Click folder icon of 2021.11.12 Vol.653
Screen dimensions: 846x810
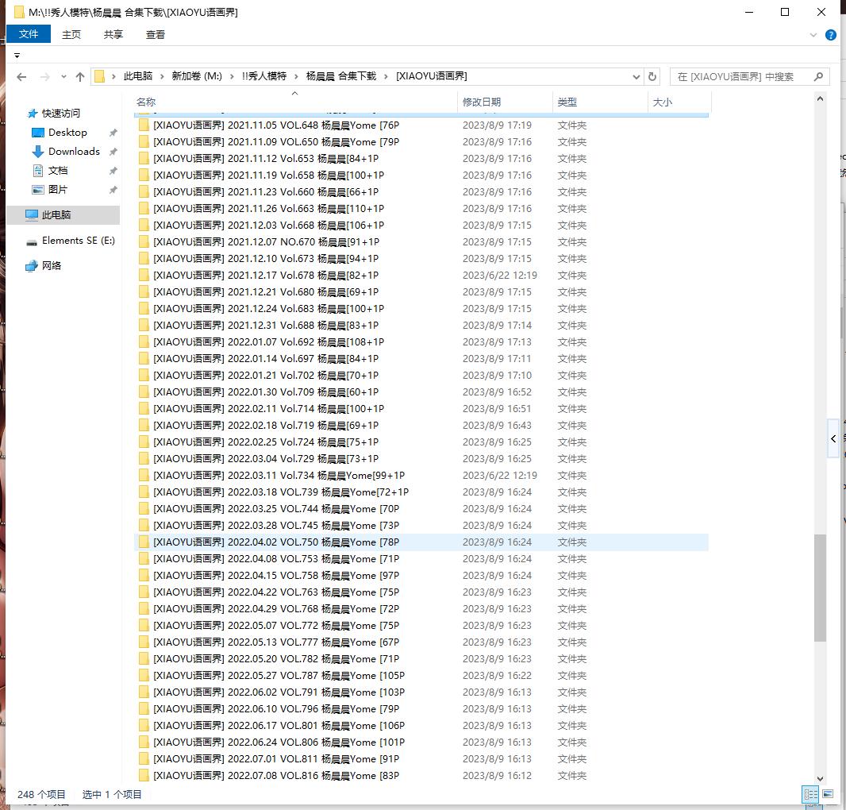[144, 159]
